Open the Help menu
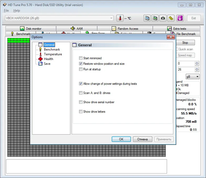Image resolution: width=206 pixels, height=178 pixels. click(17, 11)
